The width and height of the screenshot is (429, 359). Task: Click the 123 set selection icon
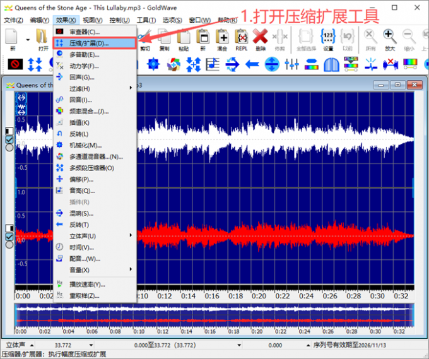coord(328,37)
